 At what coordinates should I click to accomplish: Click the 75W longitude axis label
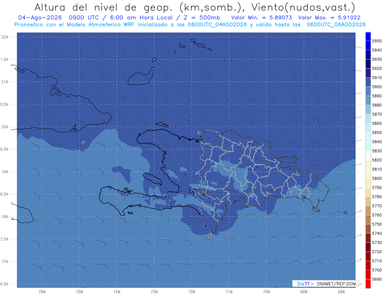pos(79,292)
